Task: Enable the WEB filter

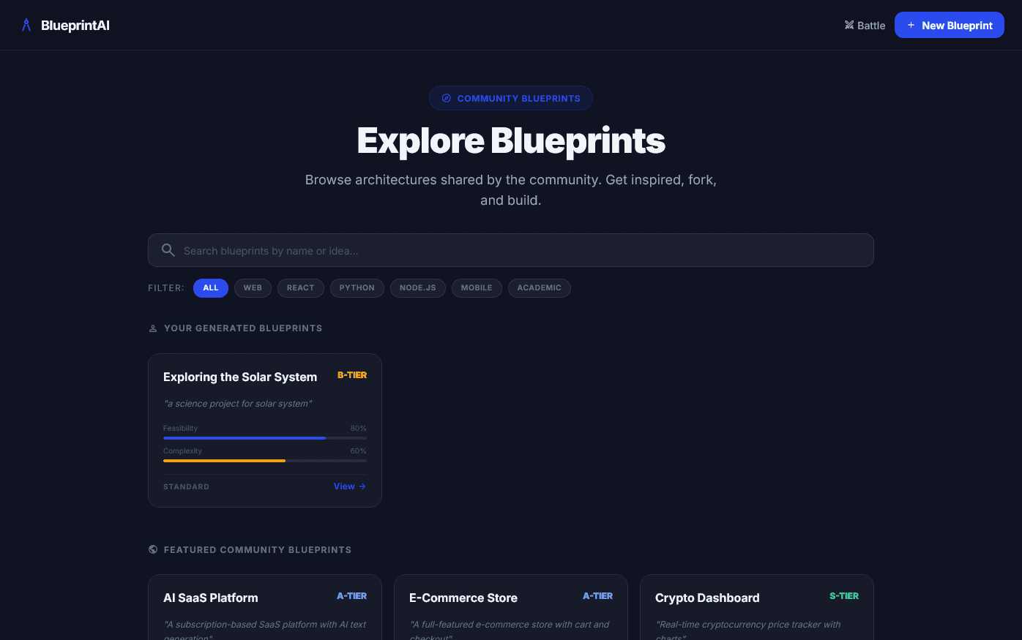Action: 253,287
